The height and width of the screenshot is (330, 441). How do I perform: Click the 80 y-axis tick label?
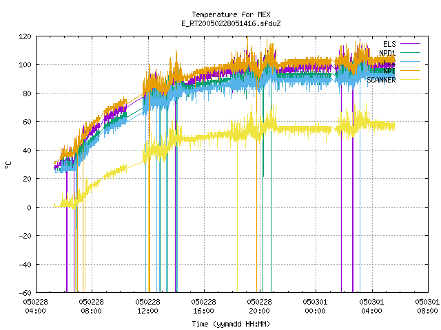point(27,93)
